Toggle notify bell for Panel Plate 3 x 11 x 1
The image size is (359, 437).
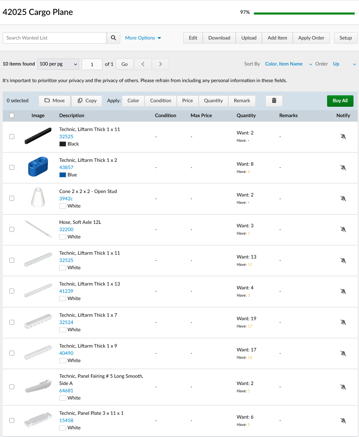point(343,420)
